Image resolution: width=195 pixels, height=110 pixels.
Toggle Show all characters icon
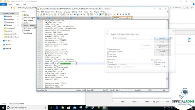97,14
